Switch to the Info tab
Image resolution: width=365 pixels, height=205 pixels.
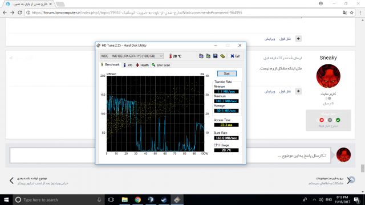[128, 65]
